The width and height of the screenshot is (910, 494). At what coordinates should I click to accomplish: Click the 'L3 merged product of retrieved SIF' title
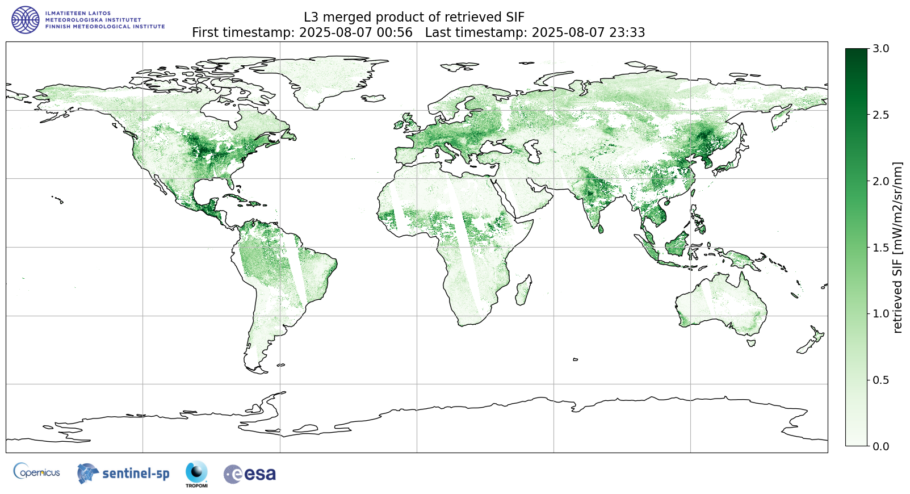click(x=414, y=17)
